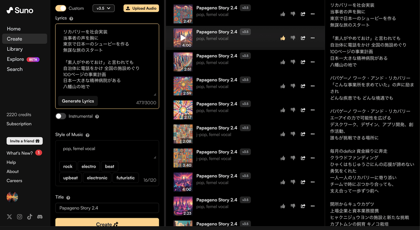Add the rock style tag

pyautogui.click(x=68, y=166)
